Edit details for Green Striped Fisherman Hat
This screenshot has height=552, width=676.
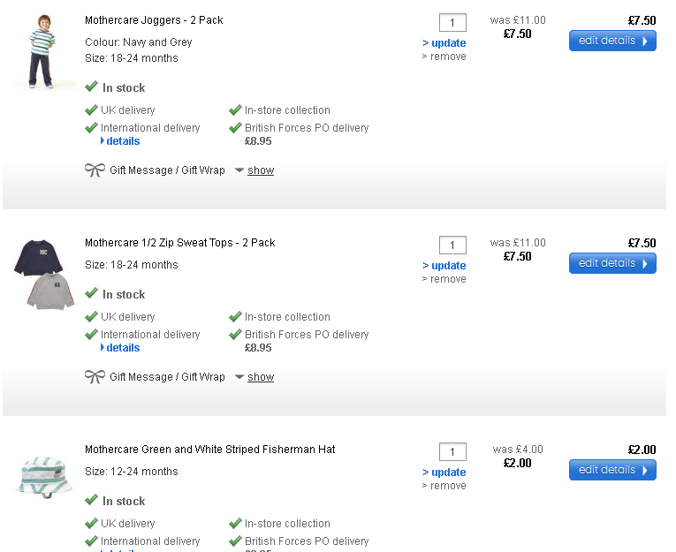click(612, 470)
